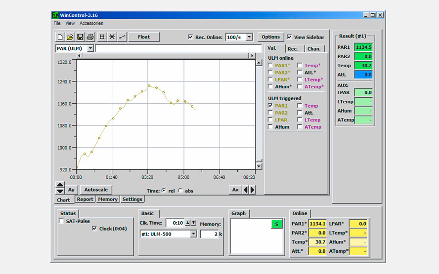Uncheck PAR1 under ULM triggered
439x274 pixels.
pos(270,106)
